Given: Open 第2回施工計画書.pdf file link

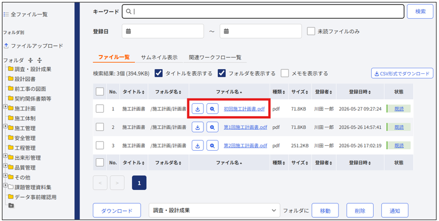Looking at the screenshot, I should click(245, 146).
